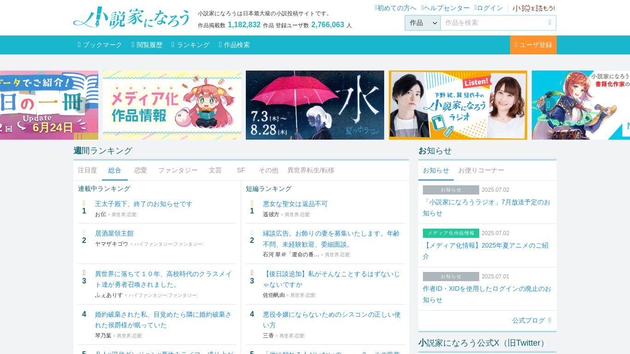
Task: Open the 今日の一冊 banner
Action: click(49, 105)
